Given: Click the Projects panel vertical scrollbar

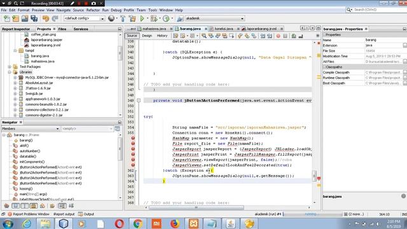Looking at the screenshot, I should [120, 53].
